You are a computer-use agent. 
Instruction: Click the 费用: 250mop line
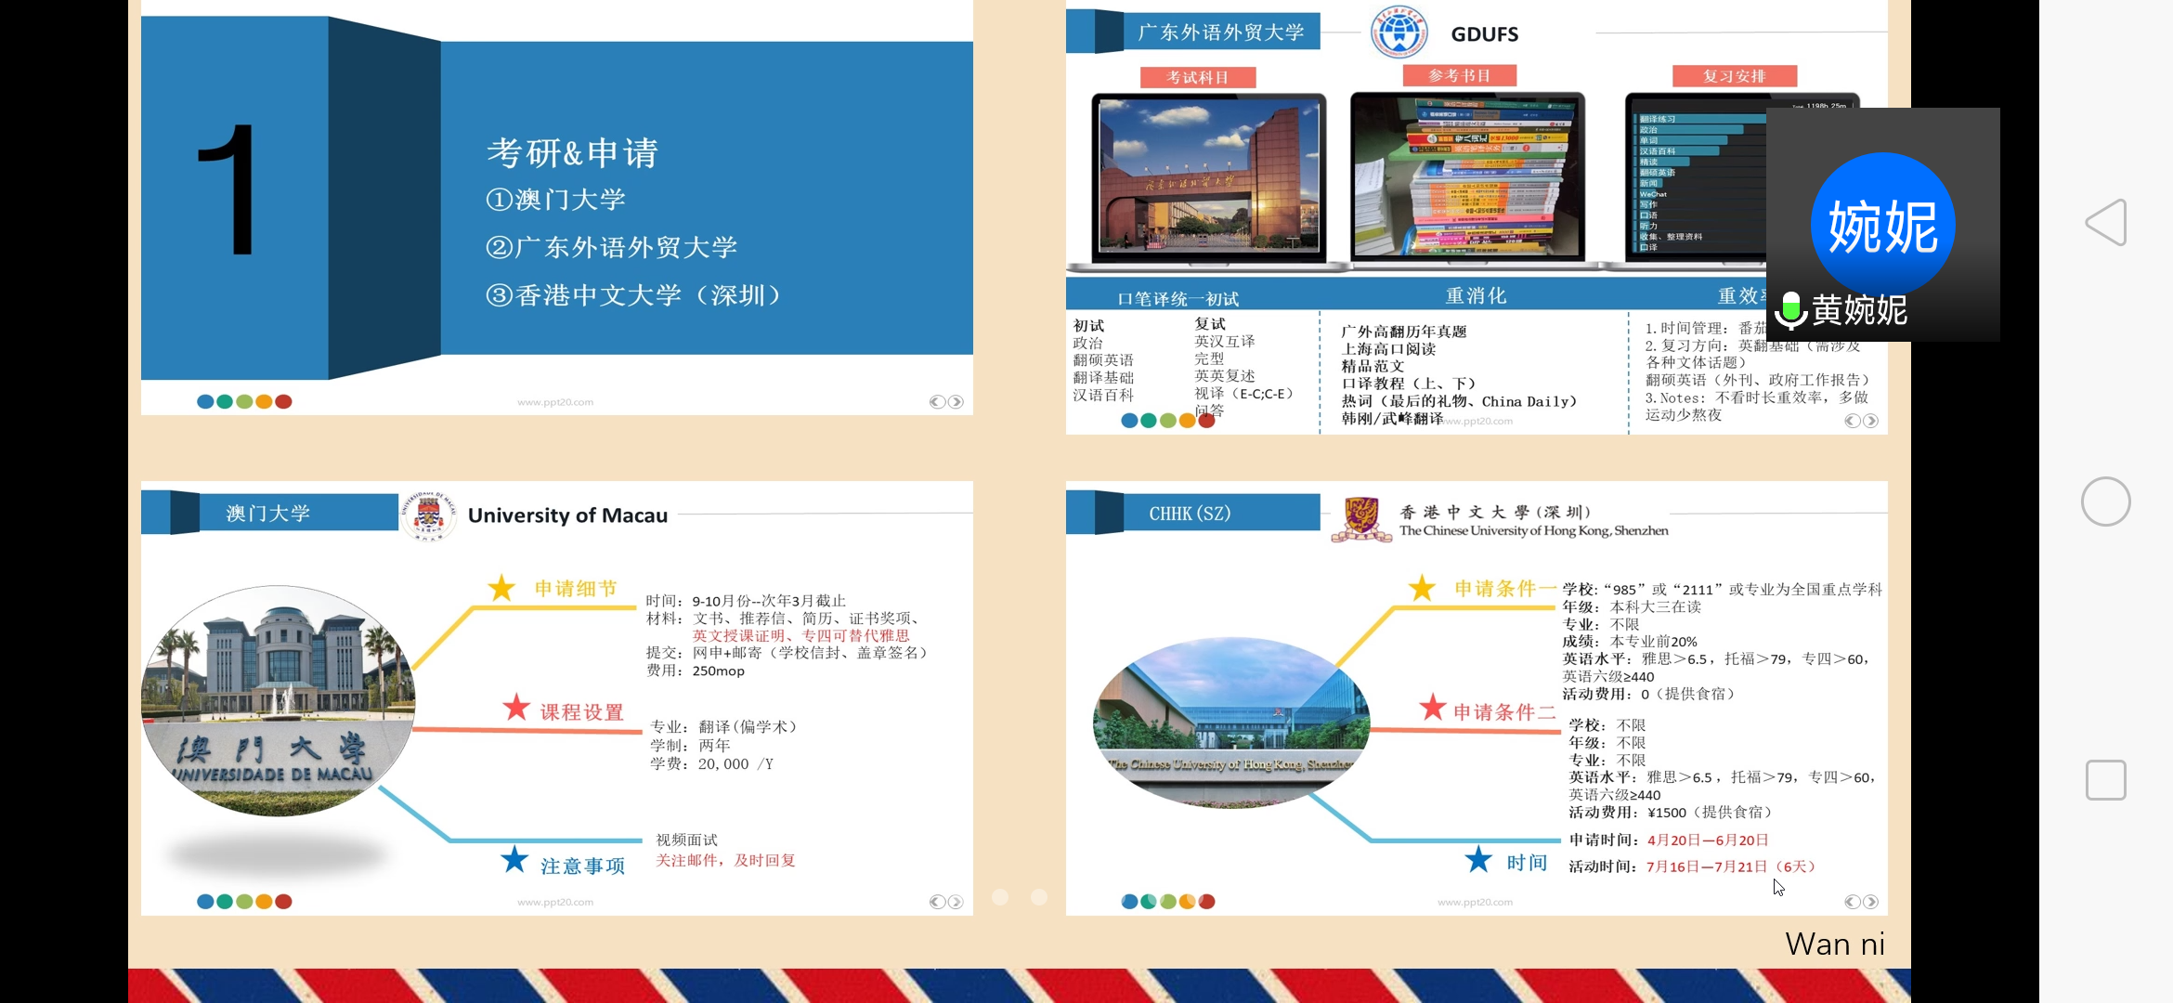pos(696,671)
